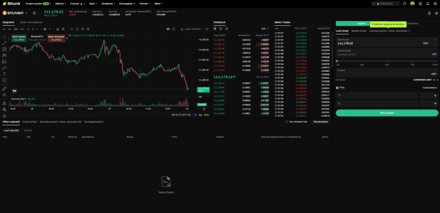
Task: Expand the BTC/USDT pair selector
Action: 26,13
